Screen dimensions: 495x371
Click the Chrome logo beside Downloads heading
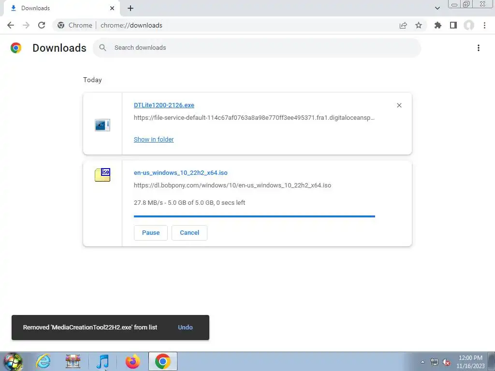16,48
